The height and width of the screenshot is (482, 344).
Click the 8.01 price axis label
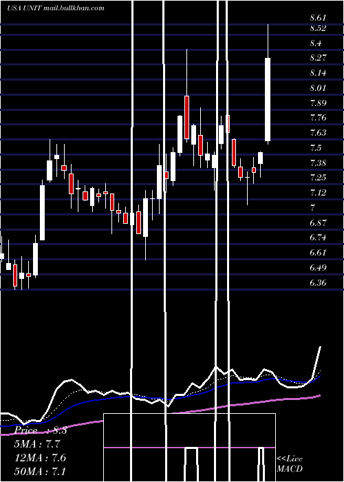pos(318,88)
